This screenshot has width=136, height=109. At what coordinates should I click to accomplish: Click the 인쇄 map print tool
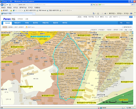pyautogui.click(x=130, y=30)
